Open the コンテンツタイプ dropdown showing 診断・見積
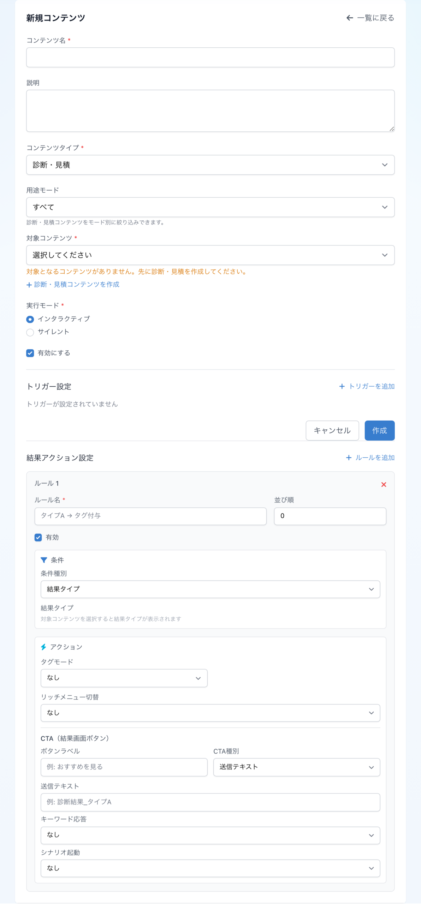 tap(210, 165)
